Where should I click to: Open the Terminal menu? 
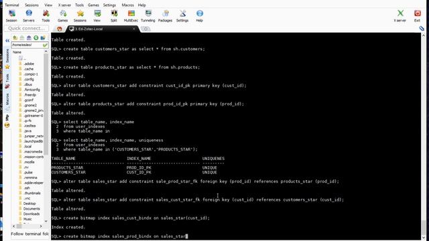click(12, 5)
